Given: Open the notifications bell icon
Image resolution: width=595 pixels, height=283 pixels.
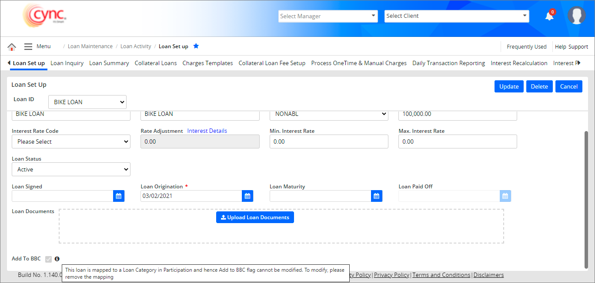Looking at the screenshot, I should [x=549, y=16].
